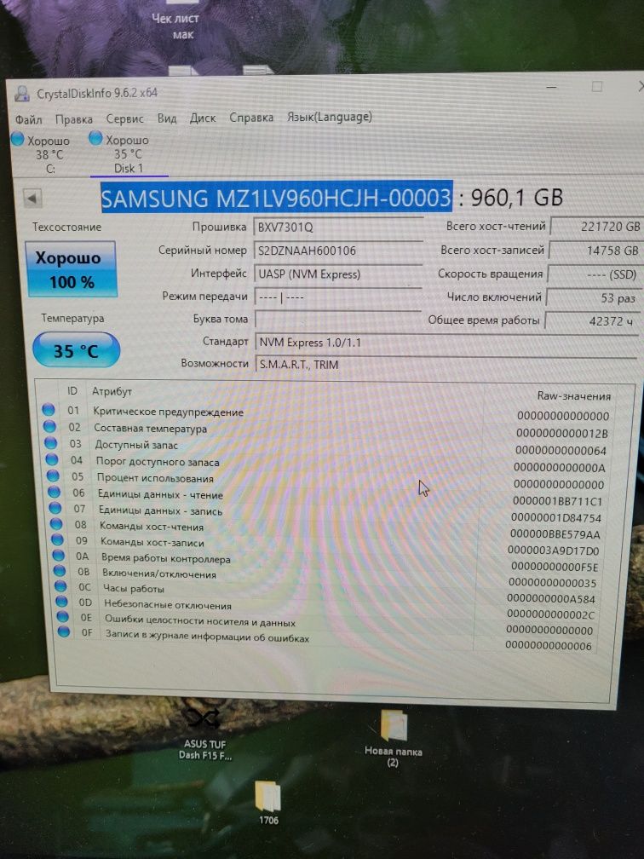Click status circle for Время работы контроллера

(59, 555)
